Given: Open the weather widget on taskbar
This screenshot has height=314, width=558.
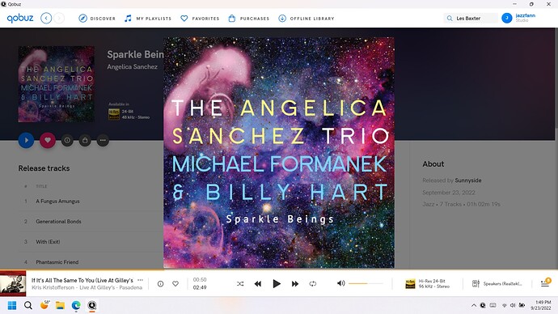Looking at the screenshot, I should coord(44,305).
